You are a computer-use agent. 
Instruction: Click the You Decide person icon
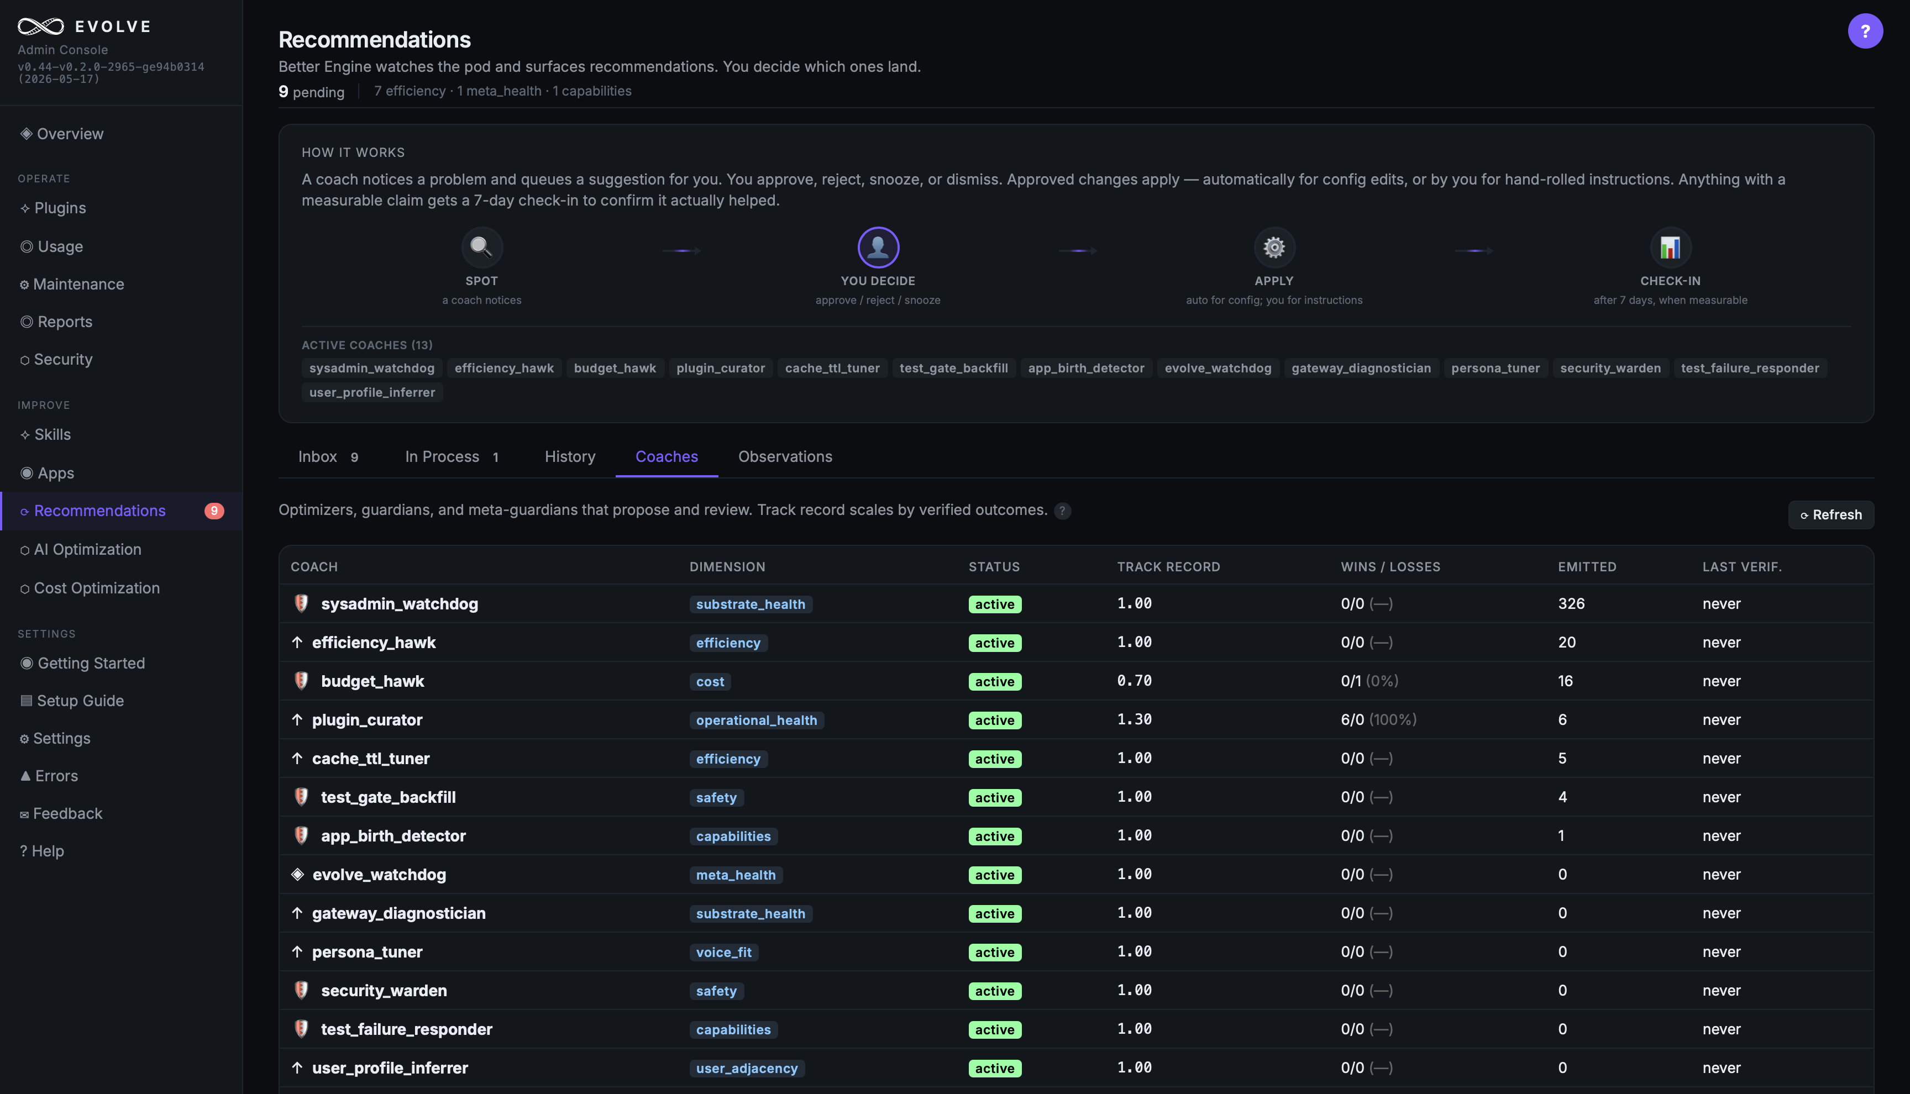pos(878,247)
